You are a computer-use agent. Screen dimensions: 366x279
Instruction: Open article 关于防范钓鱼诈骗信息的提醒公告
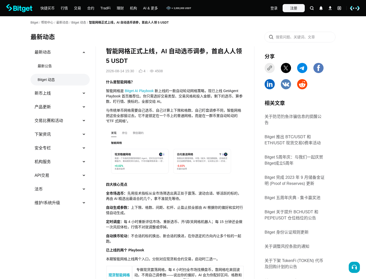pos(293,119)
